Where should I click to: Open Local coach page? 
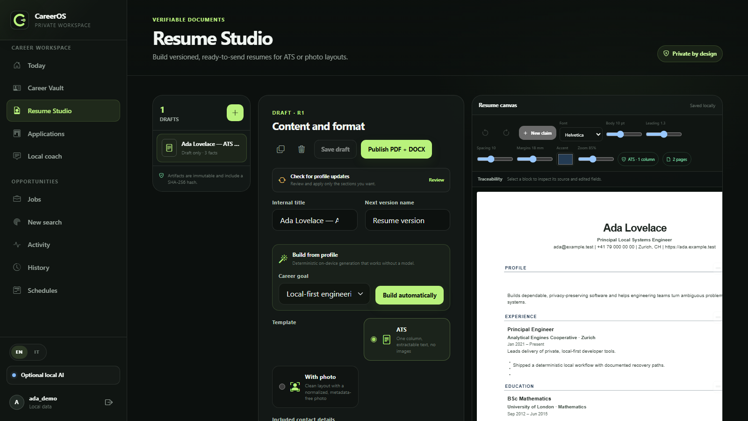(63, 156)
